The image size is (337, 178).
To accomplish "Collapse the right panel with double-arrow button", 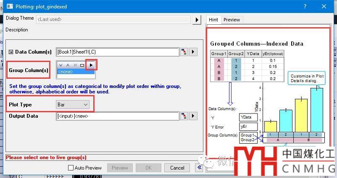I will pos(199,168).
